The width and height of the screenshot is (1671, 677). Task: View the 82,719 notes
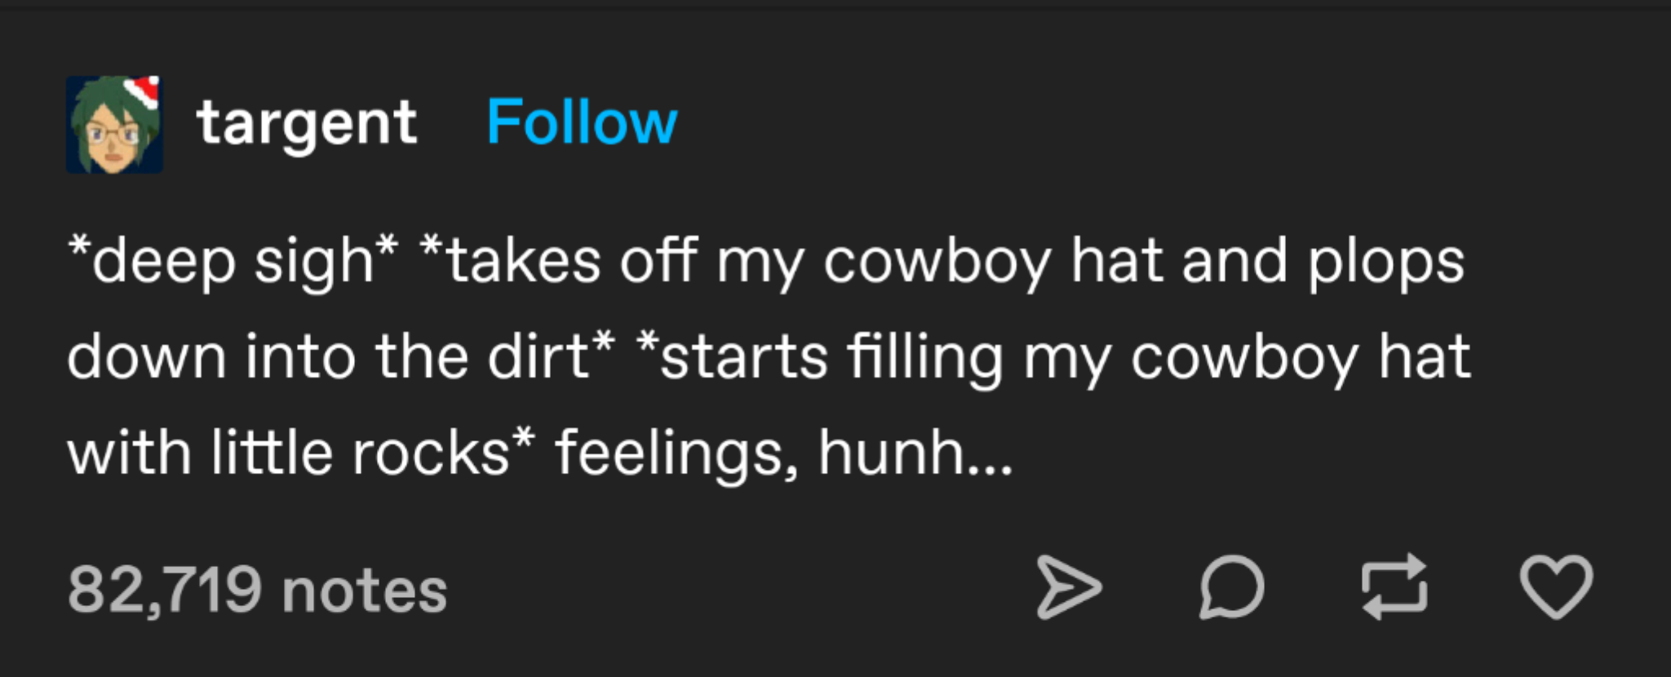click(x=257, y=590)
